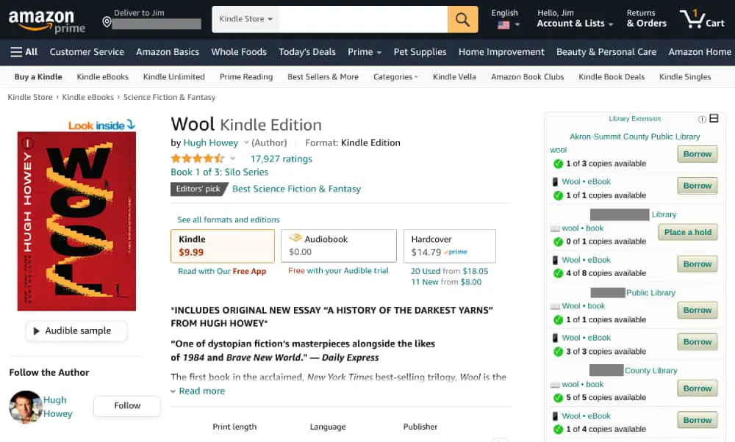Click Hugh Howey's author photo
This screenshot has height=442, width=735.
25,407
